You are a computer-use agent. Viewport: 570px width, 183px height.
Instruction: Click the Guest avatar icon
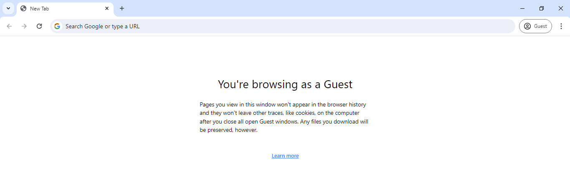pos(527,26)
